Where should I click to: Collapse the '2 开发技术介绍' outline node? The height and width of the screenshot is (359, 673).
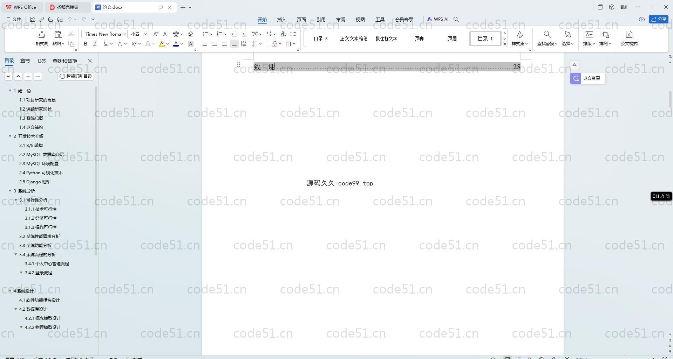10,136
